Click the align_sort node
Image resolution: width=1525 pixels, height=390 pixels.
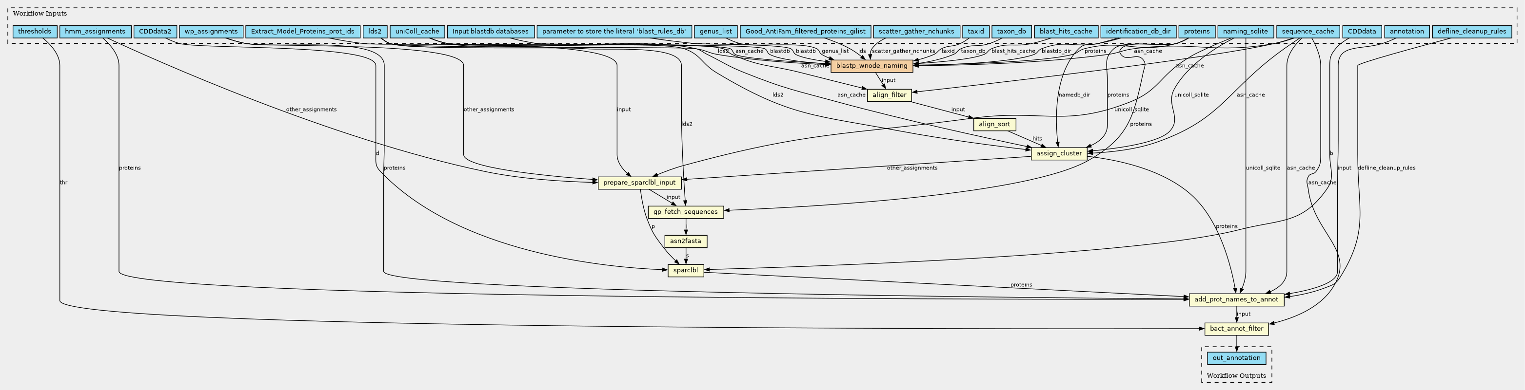coord(994,124)
